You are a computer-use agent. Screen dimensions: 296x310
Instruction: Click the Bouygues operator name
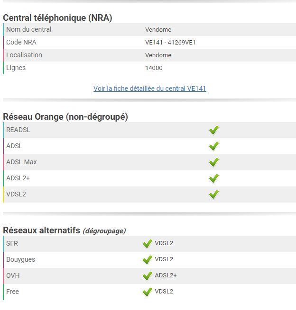click(21, 259)
